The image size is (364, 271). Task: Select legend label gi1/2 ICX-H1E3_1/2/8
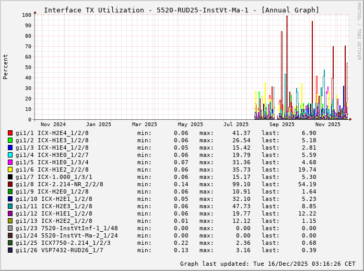pos(52,140)
